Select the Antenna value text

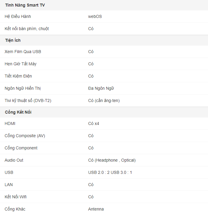[96, 209]
